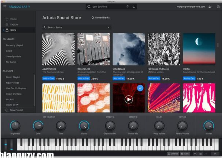Click the store list vertical scrollbar
The image size is (222, 158).
tap(218, 45)
